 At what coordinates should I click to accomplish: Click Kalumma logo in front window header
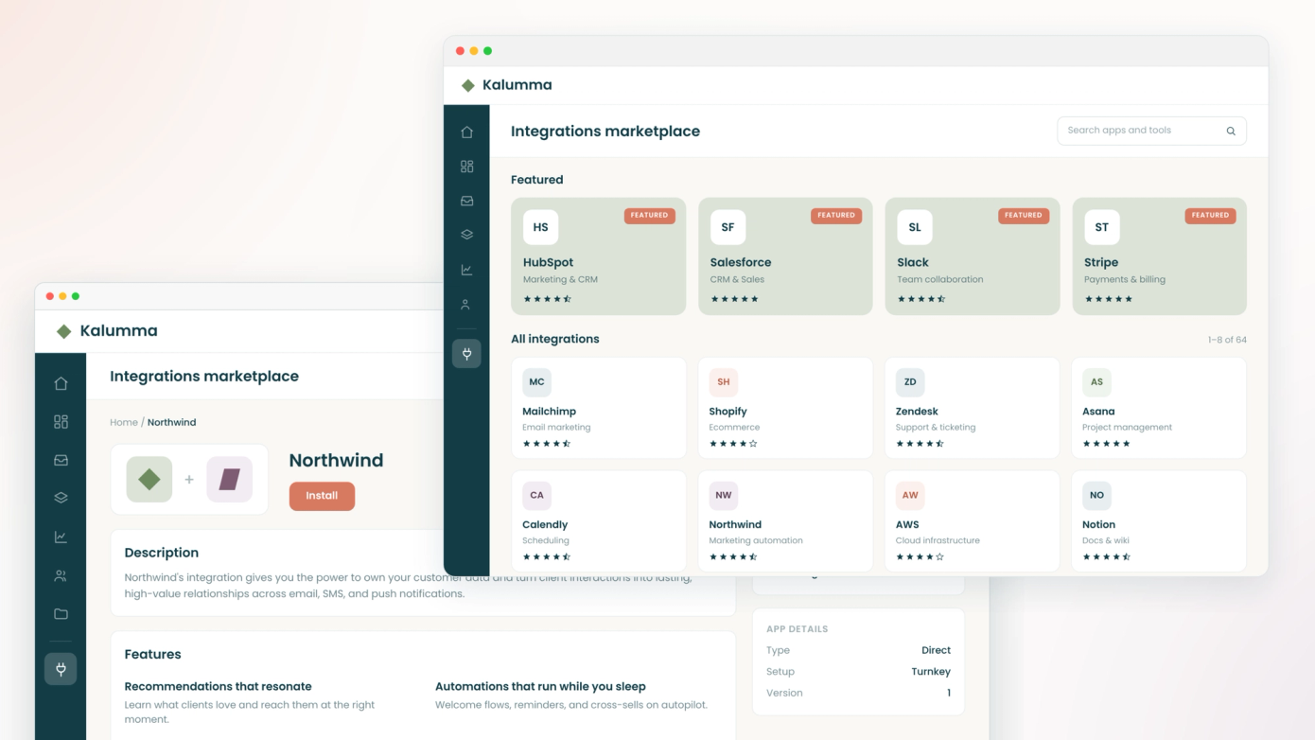click(x=506, y=85)
